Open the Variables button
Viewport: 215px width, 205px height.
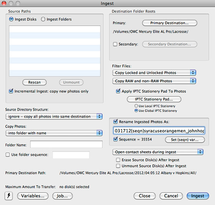click(x=33, y=196)
